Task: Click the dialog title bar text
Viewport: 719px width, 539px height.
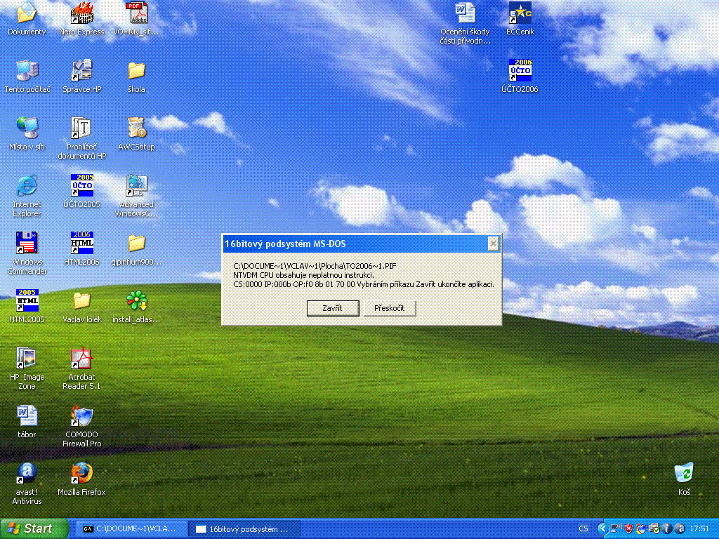Action: pyautogui.click(x=285, y=244)
